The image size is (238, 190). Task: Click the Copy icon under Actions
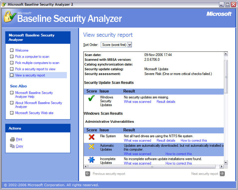(12, 146)
